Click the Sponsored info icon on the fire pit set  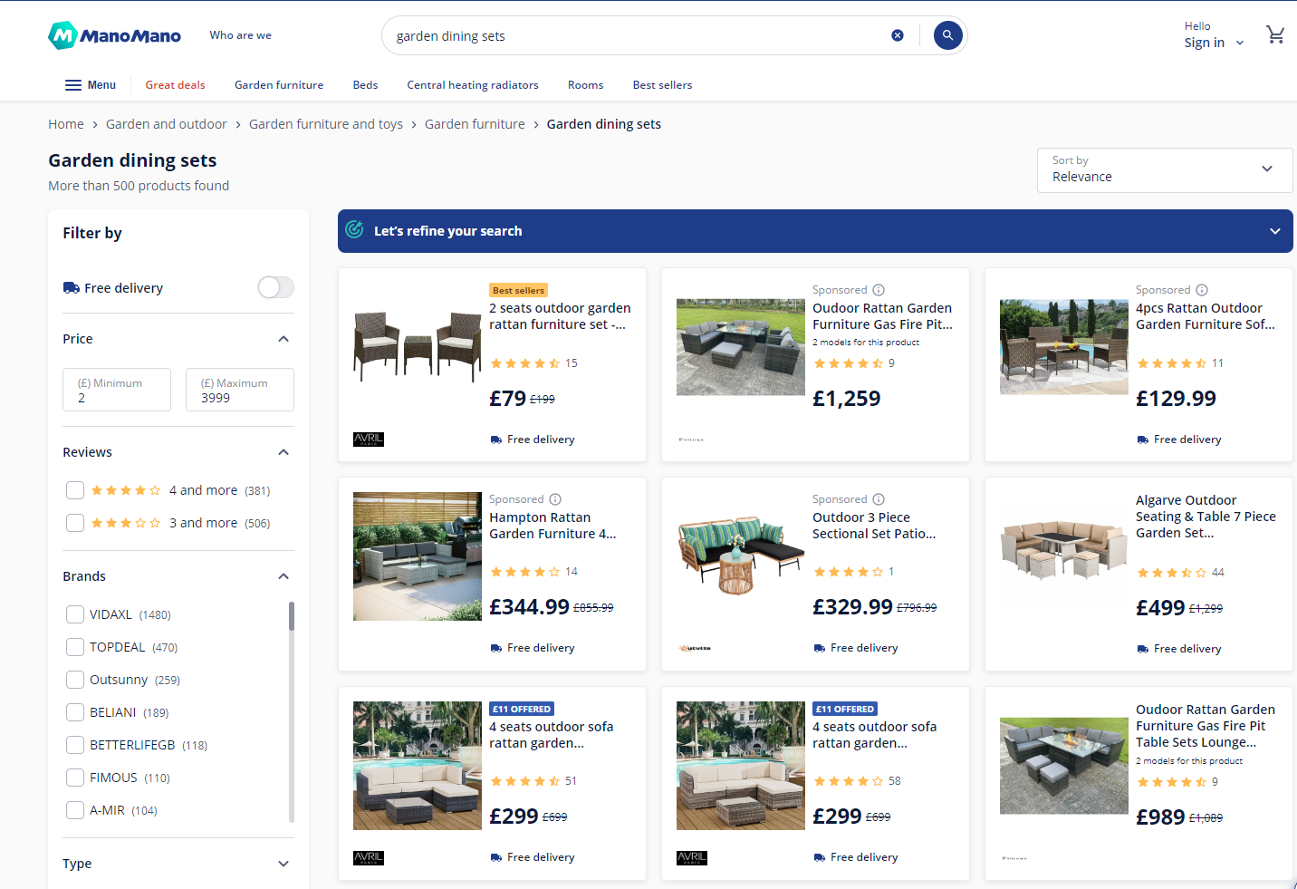879,289
